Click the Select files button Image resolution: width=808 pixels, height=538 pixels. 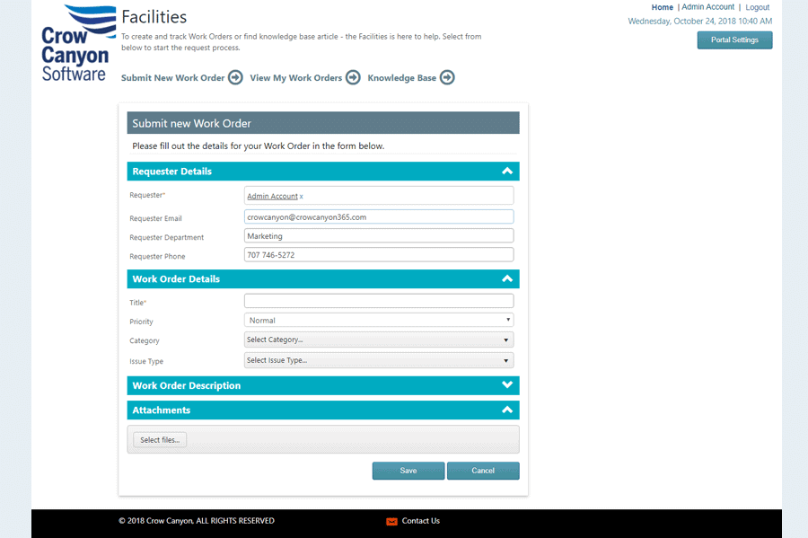pyautogui.click(x=160, y=439)
